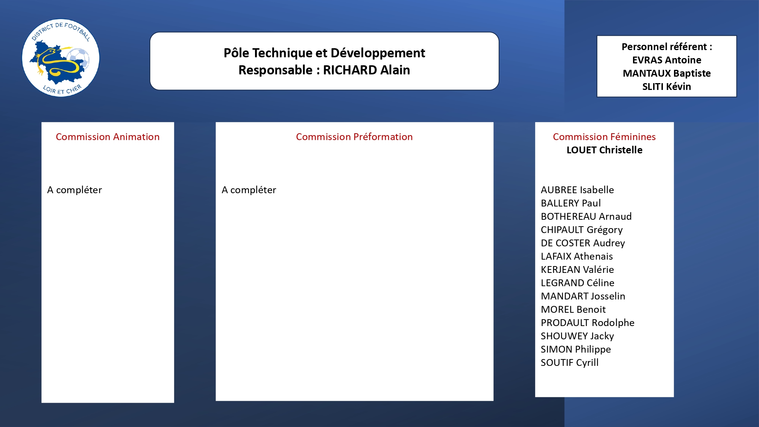Screen dimensions: 759x427
Task: Click the District de Football Loir et Cher logo
Action: click(x=61, y=58)
